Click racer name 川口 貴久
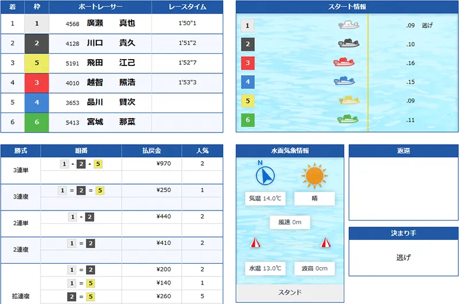The width and height of the screenshot is (459, 304). [111, 42]
